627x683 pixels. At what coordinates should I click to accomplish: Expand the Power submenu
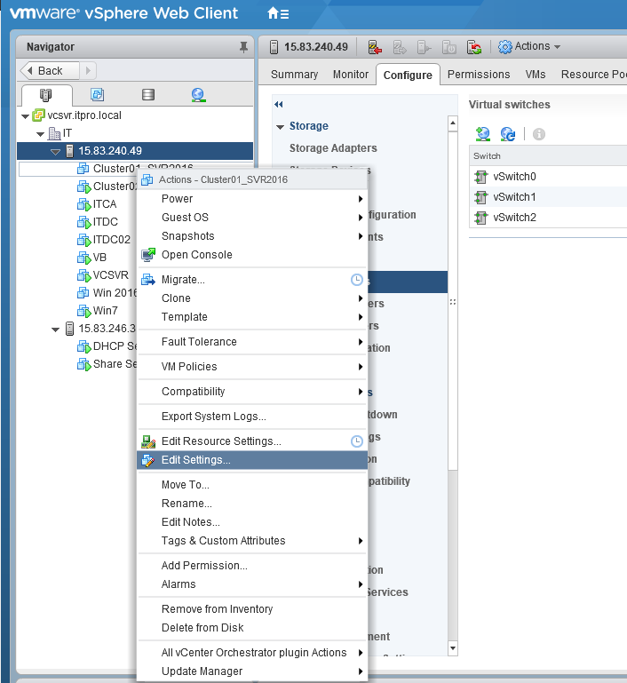[x=252, y=199]
